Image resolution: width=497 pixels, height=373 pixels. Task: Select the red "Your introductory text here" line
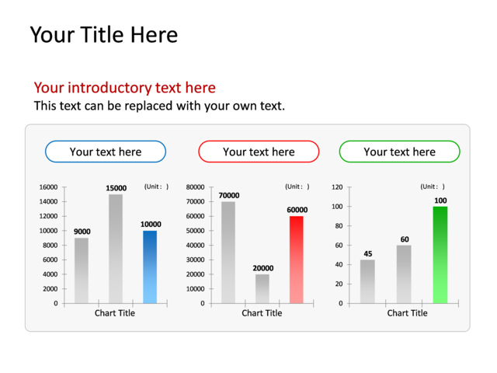(124, 88)
